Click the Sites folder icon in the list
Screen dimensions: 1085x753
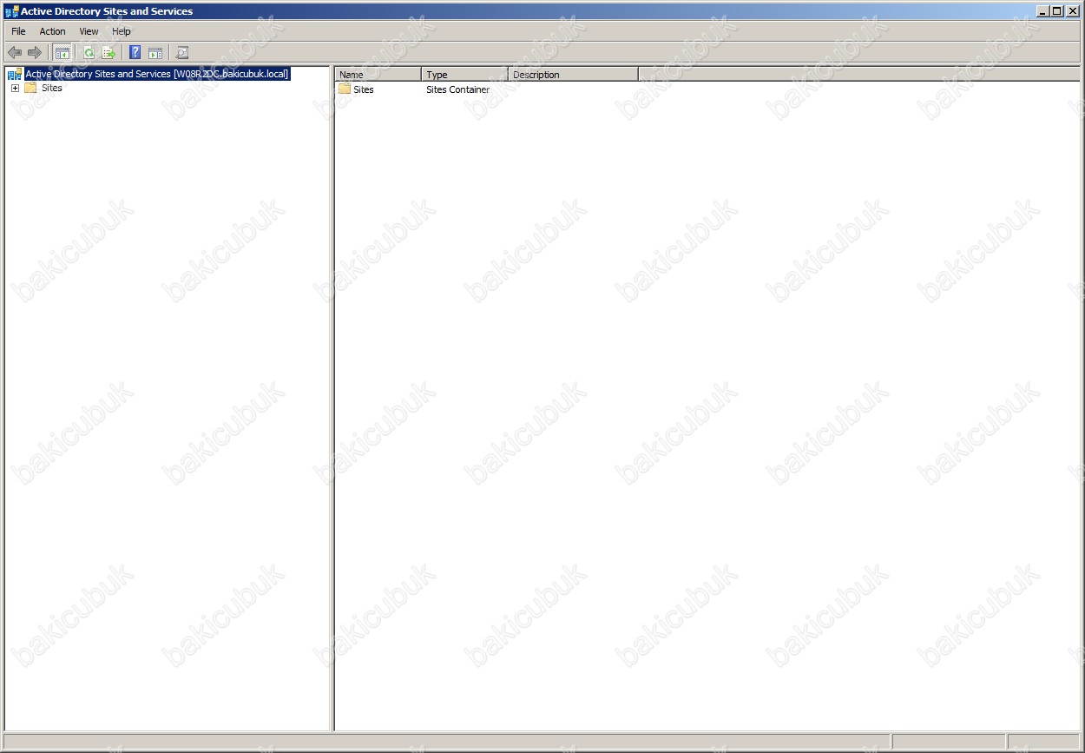(345, 89)
